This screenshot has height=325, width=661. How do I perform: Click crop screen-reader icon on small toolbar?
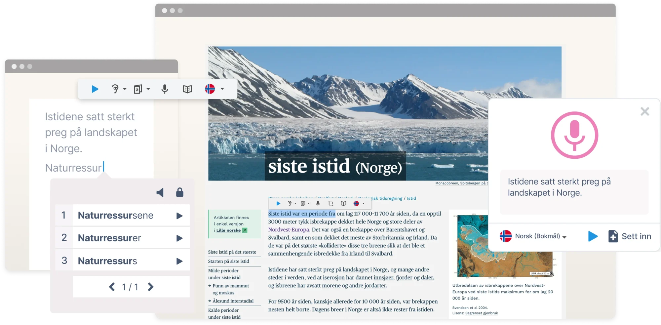[x=330, y=203]
